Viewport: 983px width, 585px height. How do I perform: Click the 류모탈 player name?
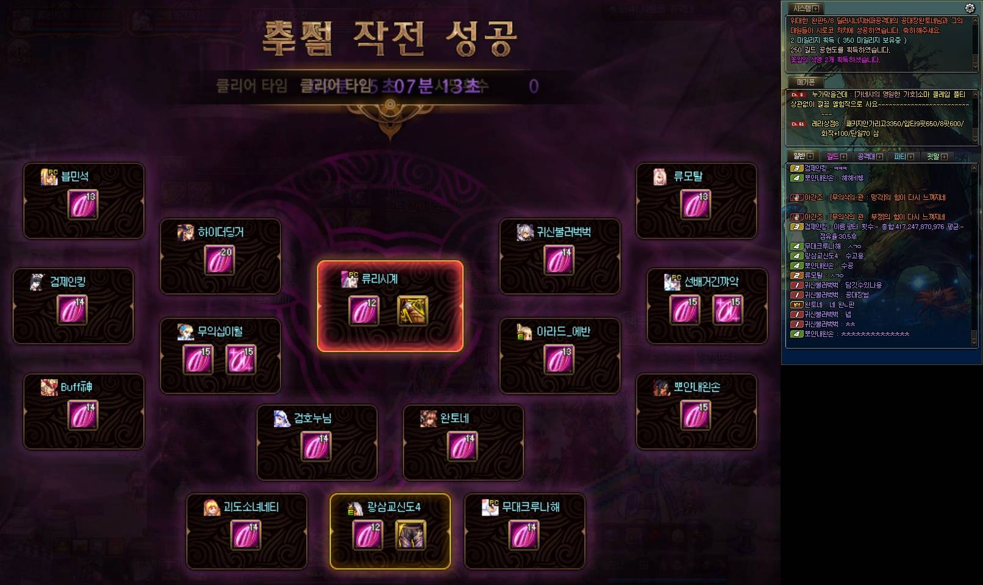click(688, 177)
